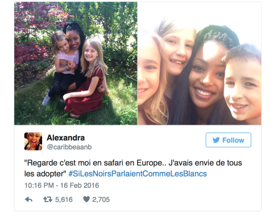
Task: Click the Twitter bird inside Follow button
Action: [x=216, y=140]
